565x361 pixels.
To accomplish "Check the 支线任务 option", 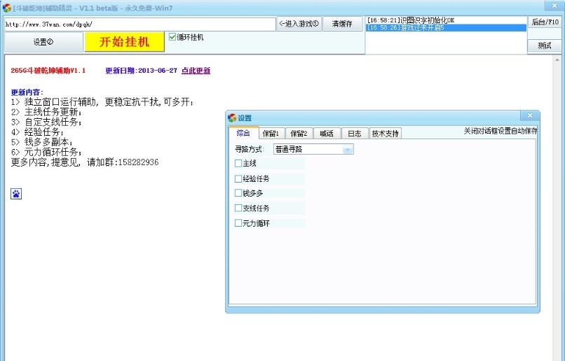I will [x=238, y=208].
